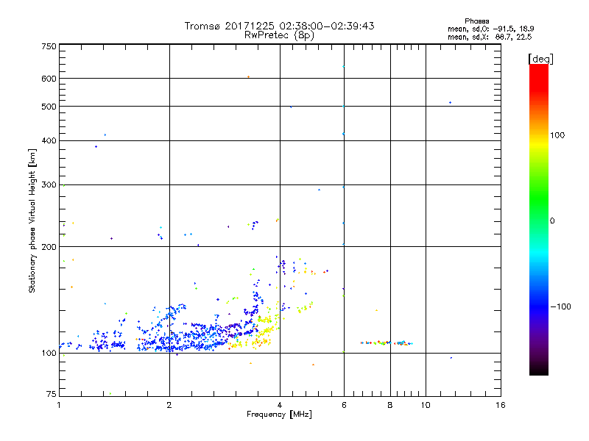589x441 pixels.
Task: Click the plot title 'Tromsø 20171225 02:38:00-02:39:43'
Action: [x=279, y=26]
